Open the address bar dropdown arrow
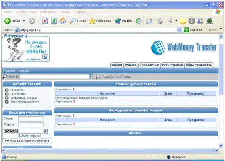The width and height of the screenshot is (225, 161). pyautogui.click(x=179, y=30)
